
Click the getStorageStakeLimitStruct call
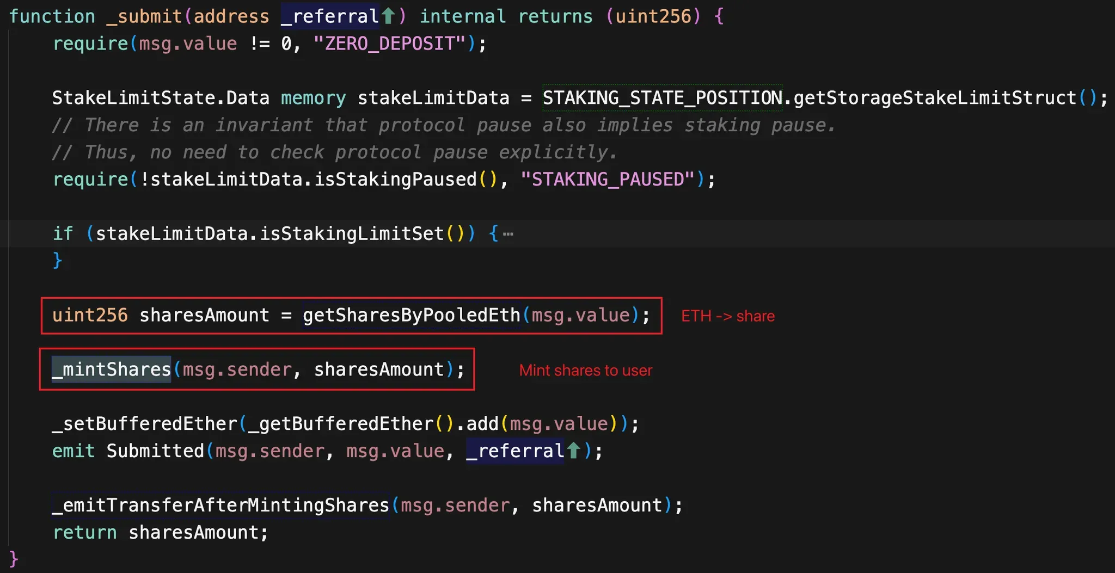click(x=935, y=98)
